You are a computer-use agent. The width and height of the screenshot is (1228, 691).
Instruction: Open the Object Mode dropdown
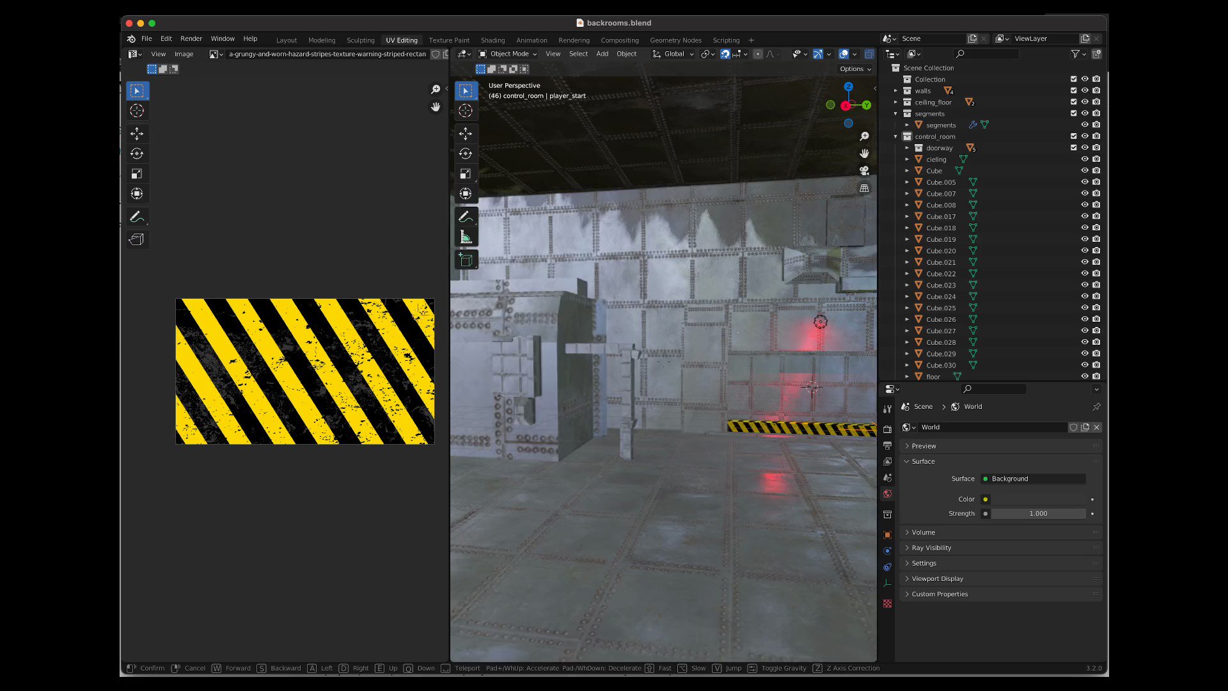coord(508,54)
